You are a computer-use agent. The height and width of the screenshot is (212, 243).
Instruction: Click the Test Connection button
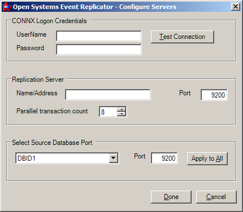tap(183, 37)
